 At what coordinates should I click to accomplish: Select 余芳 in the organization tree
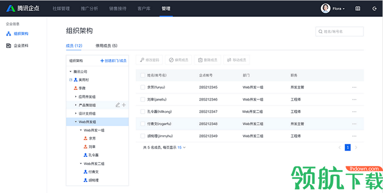coord(90,138)
